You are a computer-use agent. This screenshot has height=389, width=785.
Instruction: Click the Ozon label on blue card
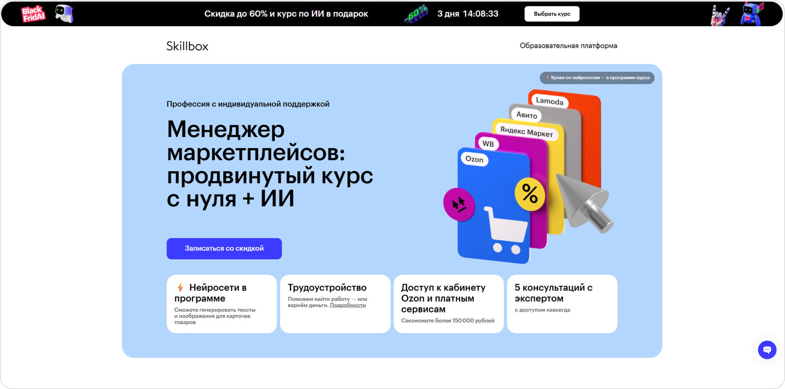pyautogui.click(x=474, y=159)
